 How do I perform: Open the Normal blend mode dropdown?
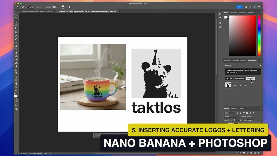click(x=232, y=117)
